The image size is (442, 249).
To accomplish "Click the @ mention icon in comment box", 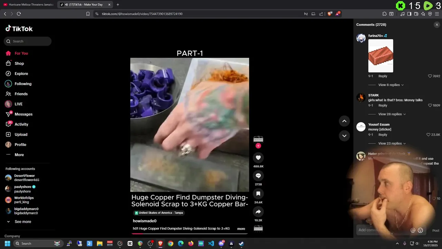I will coord(413,230).
